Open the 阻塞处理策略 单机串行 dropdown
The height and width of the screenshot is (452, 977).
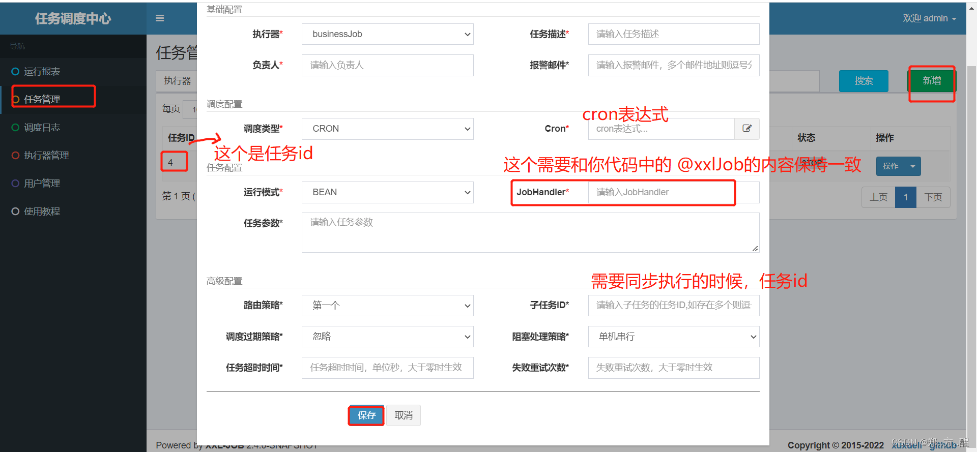(674, 337)
